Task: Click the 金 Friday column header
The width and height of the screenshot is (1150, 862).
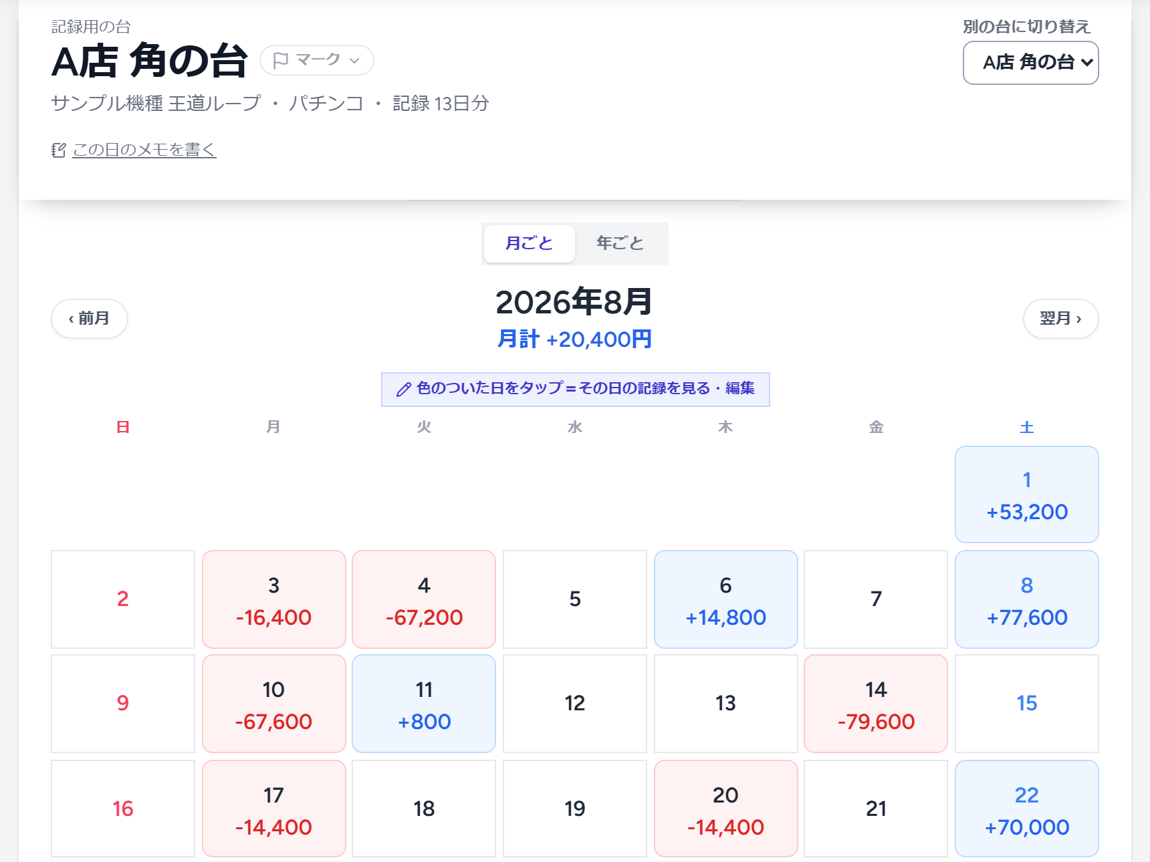Action: (x=876, y=427)
